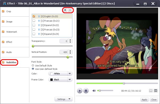
Task: Toggle the Subtitles checkbox
Action: click(3, 62)
